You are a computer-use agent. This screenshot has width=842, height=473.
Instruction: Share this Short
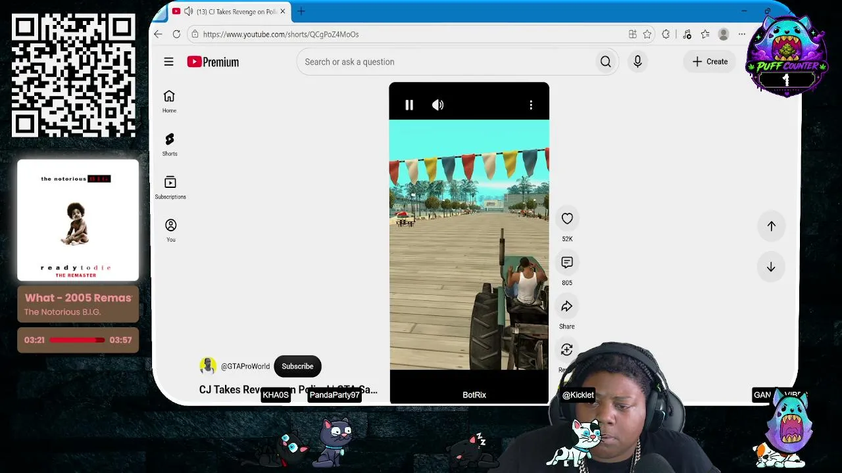pyautogui.click(x=567, y=307)
